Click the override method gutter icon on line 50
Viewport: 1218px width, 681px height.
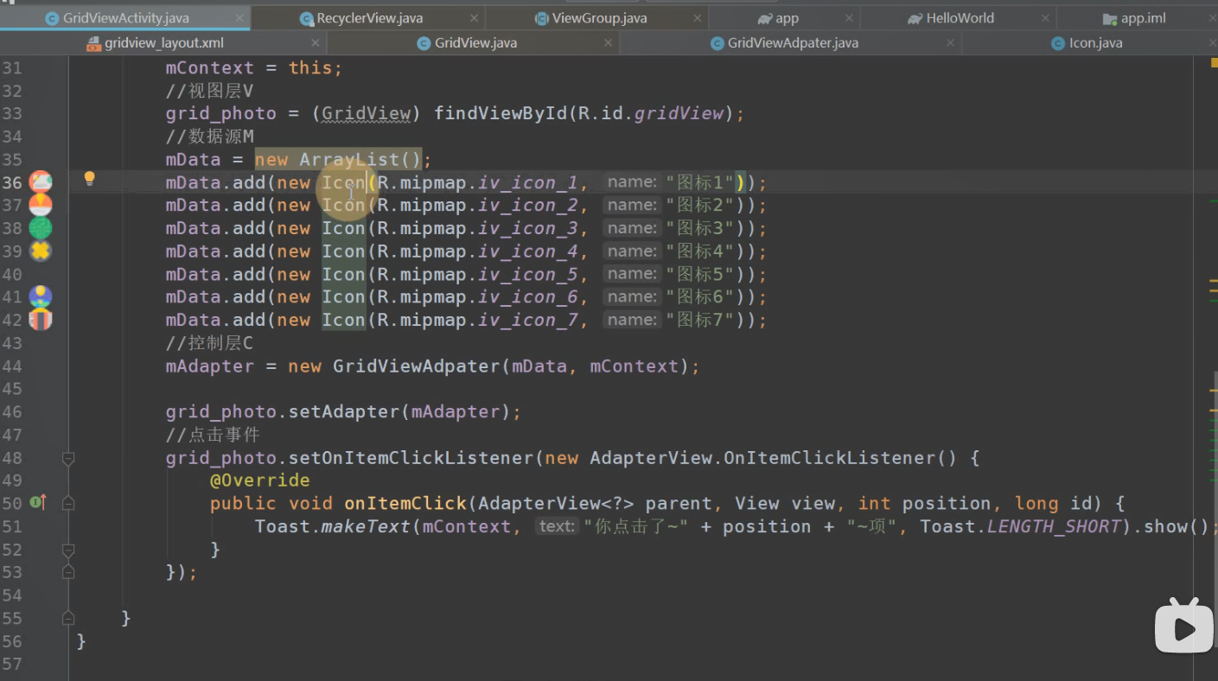pyautogui.click(x=38, y=502)
